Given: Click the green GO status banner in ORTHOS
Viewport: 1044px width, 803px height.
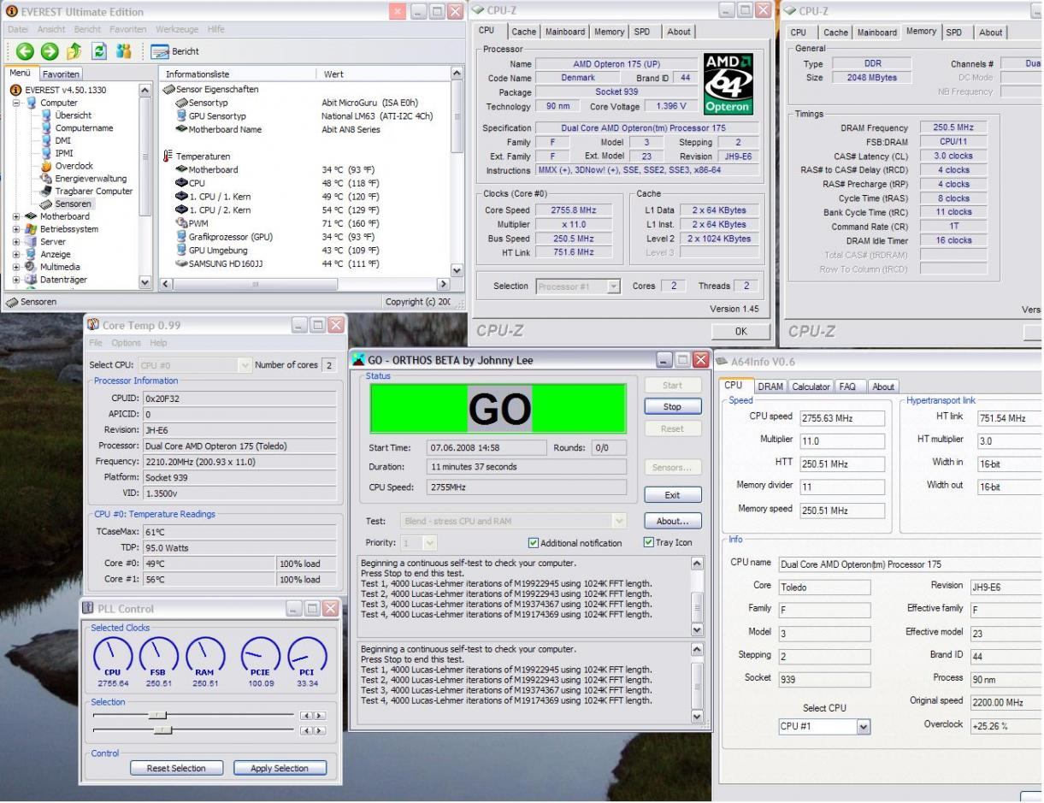Looking at the screenshot, I should coord(498,409).
